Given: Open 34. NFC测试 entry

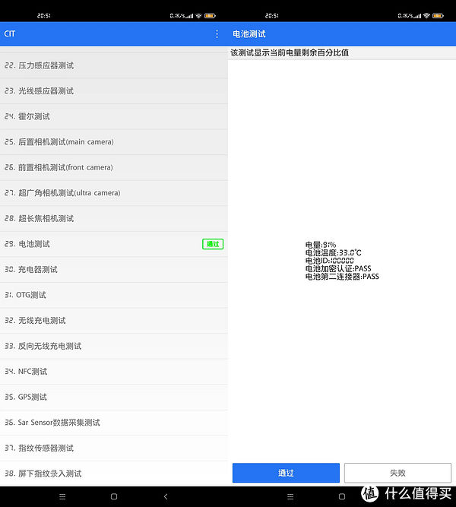Looking at the screenshot, I should click(x=114, y=372).
